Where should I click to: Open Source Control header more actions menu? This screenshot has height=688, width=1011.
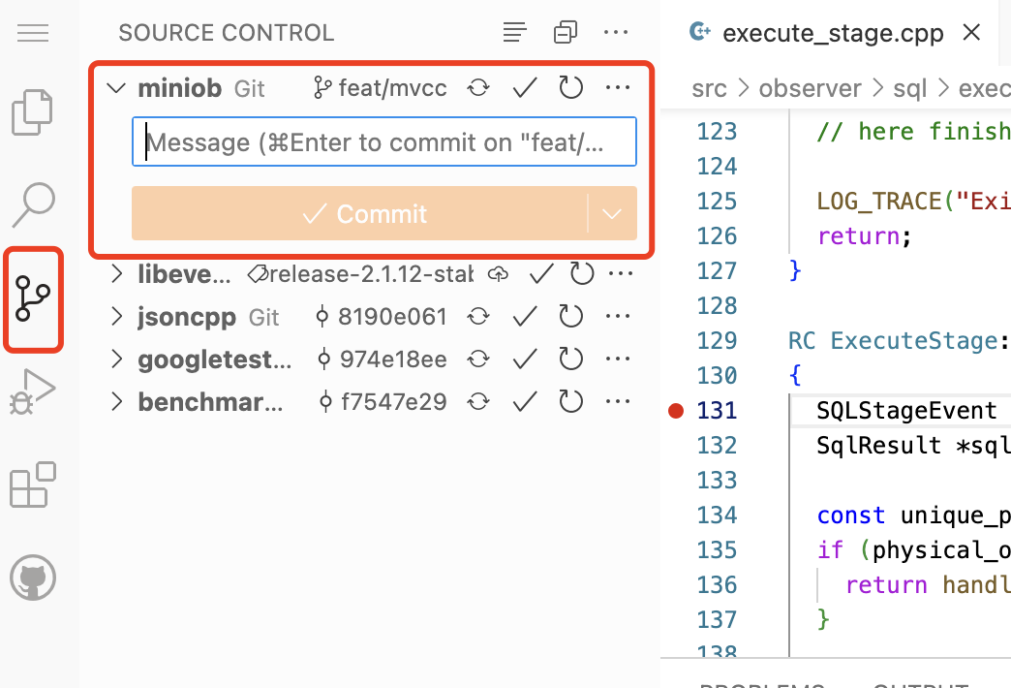[616, 32]
